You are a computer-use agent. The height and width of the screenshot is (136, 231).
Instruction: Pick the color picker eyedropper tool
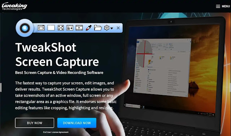point(88,28)
